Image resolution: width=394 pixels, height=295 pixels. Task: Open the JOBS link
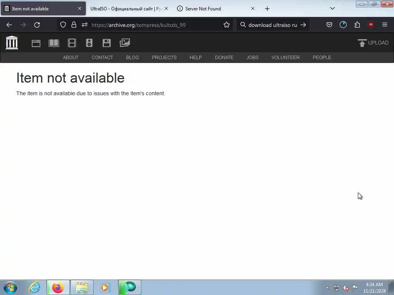(x=252, y=58)
